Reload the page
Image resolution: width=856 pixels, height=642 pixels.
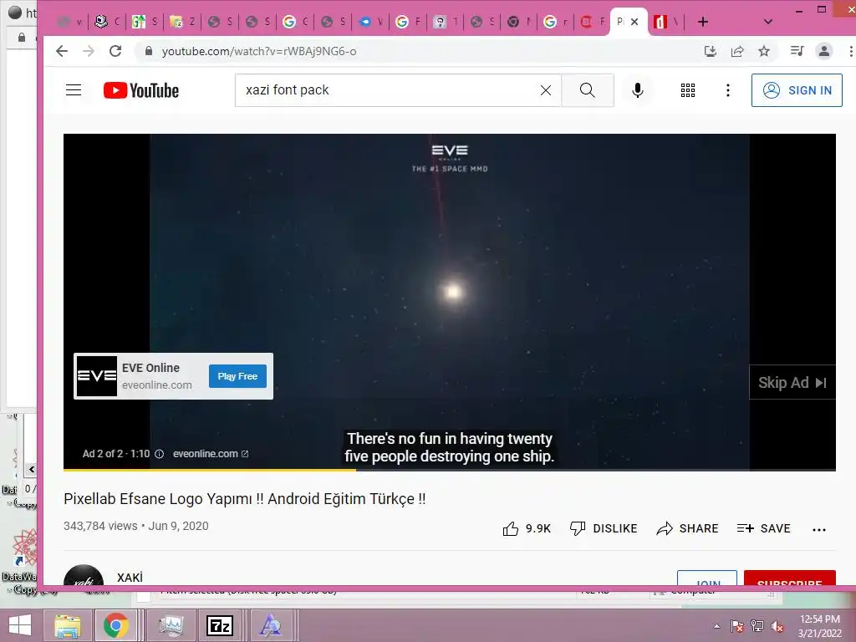pyautogui.click(x=115, y=51)
